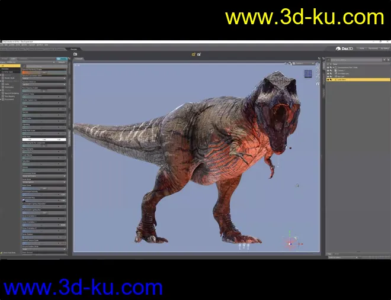Click the view cube in the viewport

pos(308,74)
